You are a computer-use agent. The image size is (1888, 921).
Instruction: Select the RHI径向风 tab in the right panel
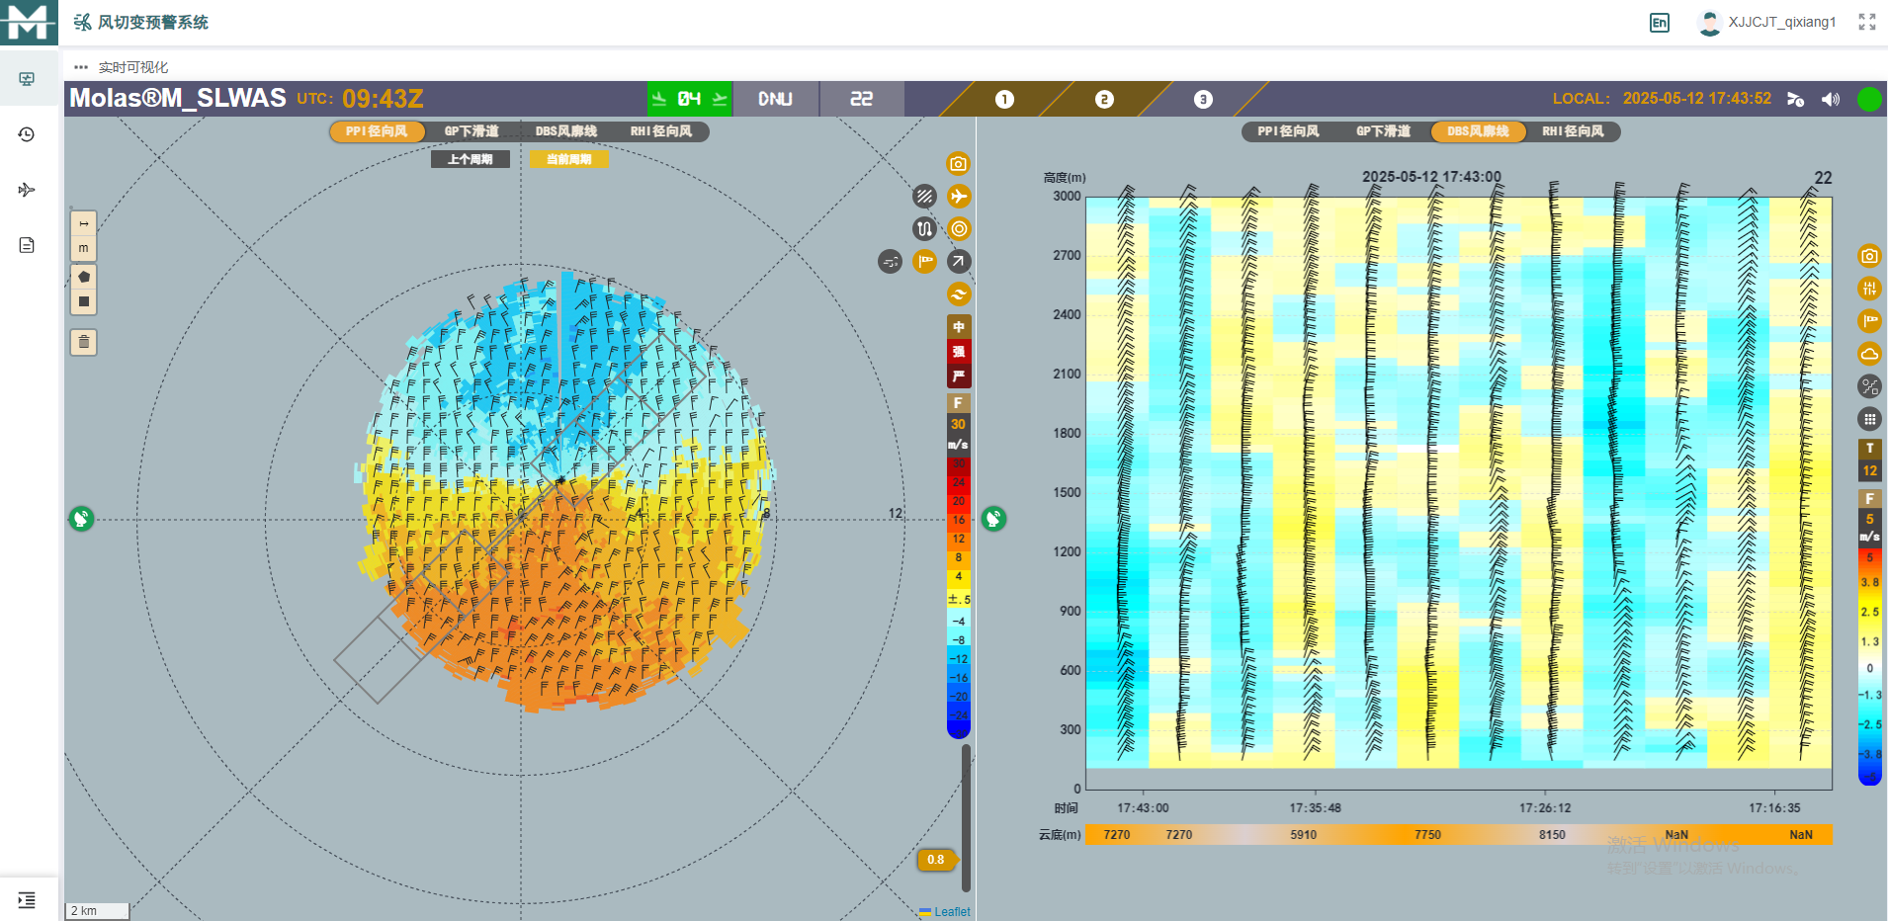[x=1573, y=131]
